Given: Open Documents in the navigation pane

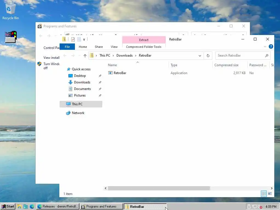Looking at the screenshot, I should point(82,89).
